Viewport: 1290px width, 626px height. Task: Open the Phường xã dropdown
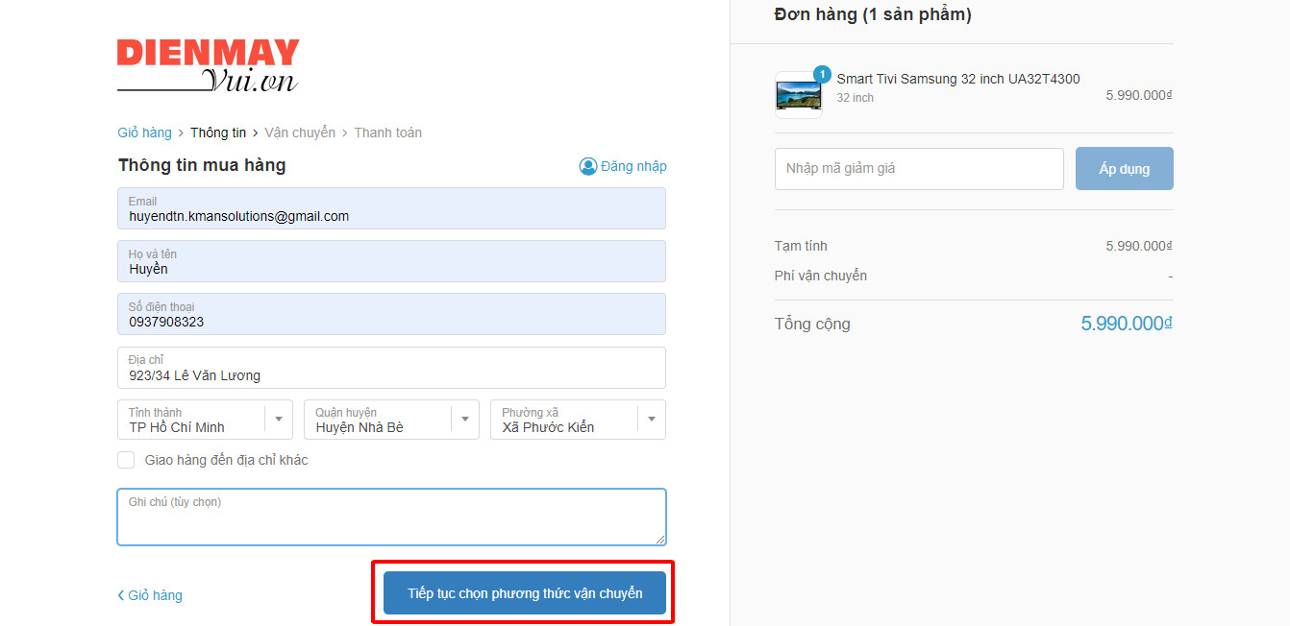pos(577,420)
